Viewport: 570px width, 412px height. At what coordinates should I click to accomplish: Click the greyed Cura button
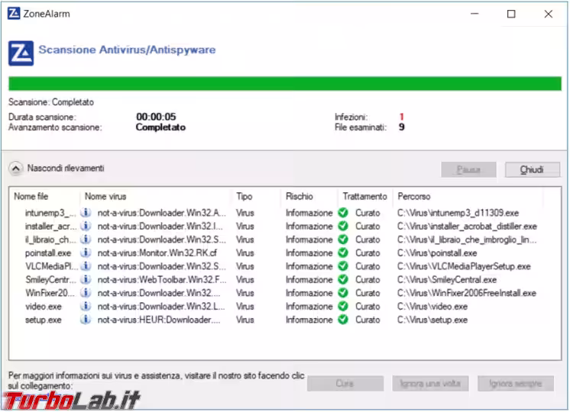[345, 383]
